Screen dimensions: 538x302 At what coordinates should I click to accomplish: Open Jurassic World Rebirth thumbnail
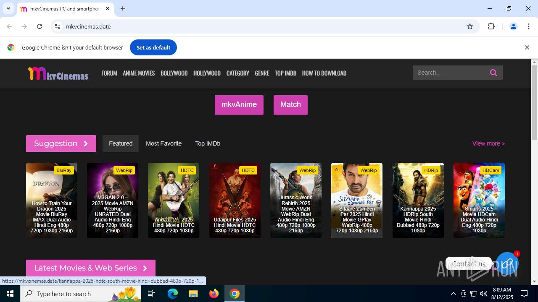pos(296,200)
